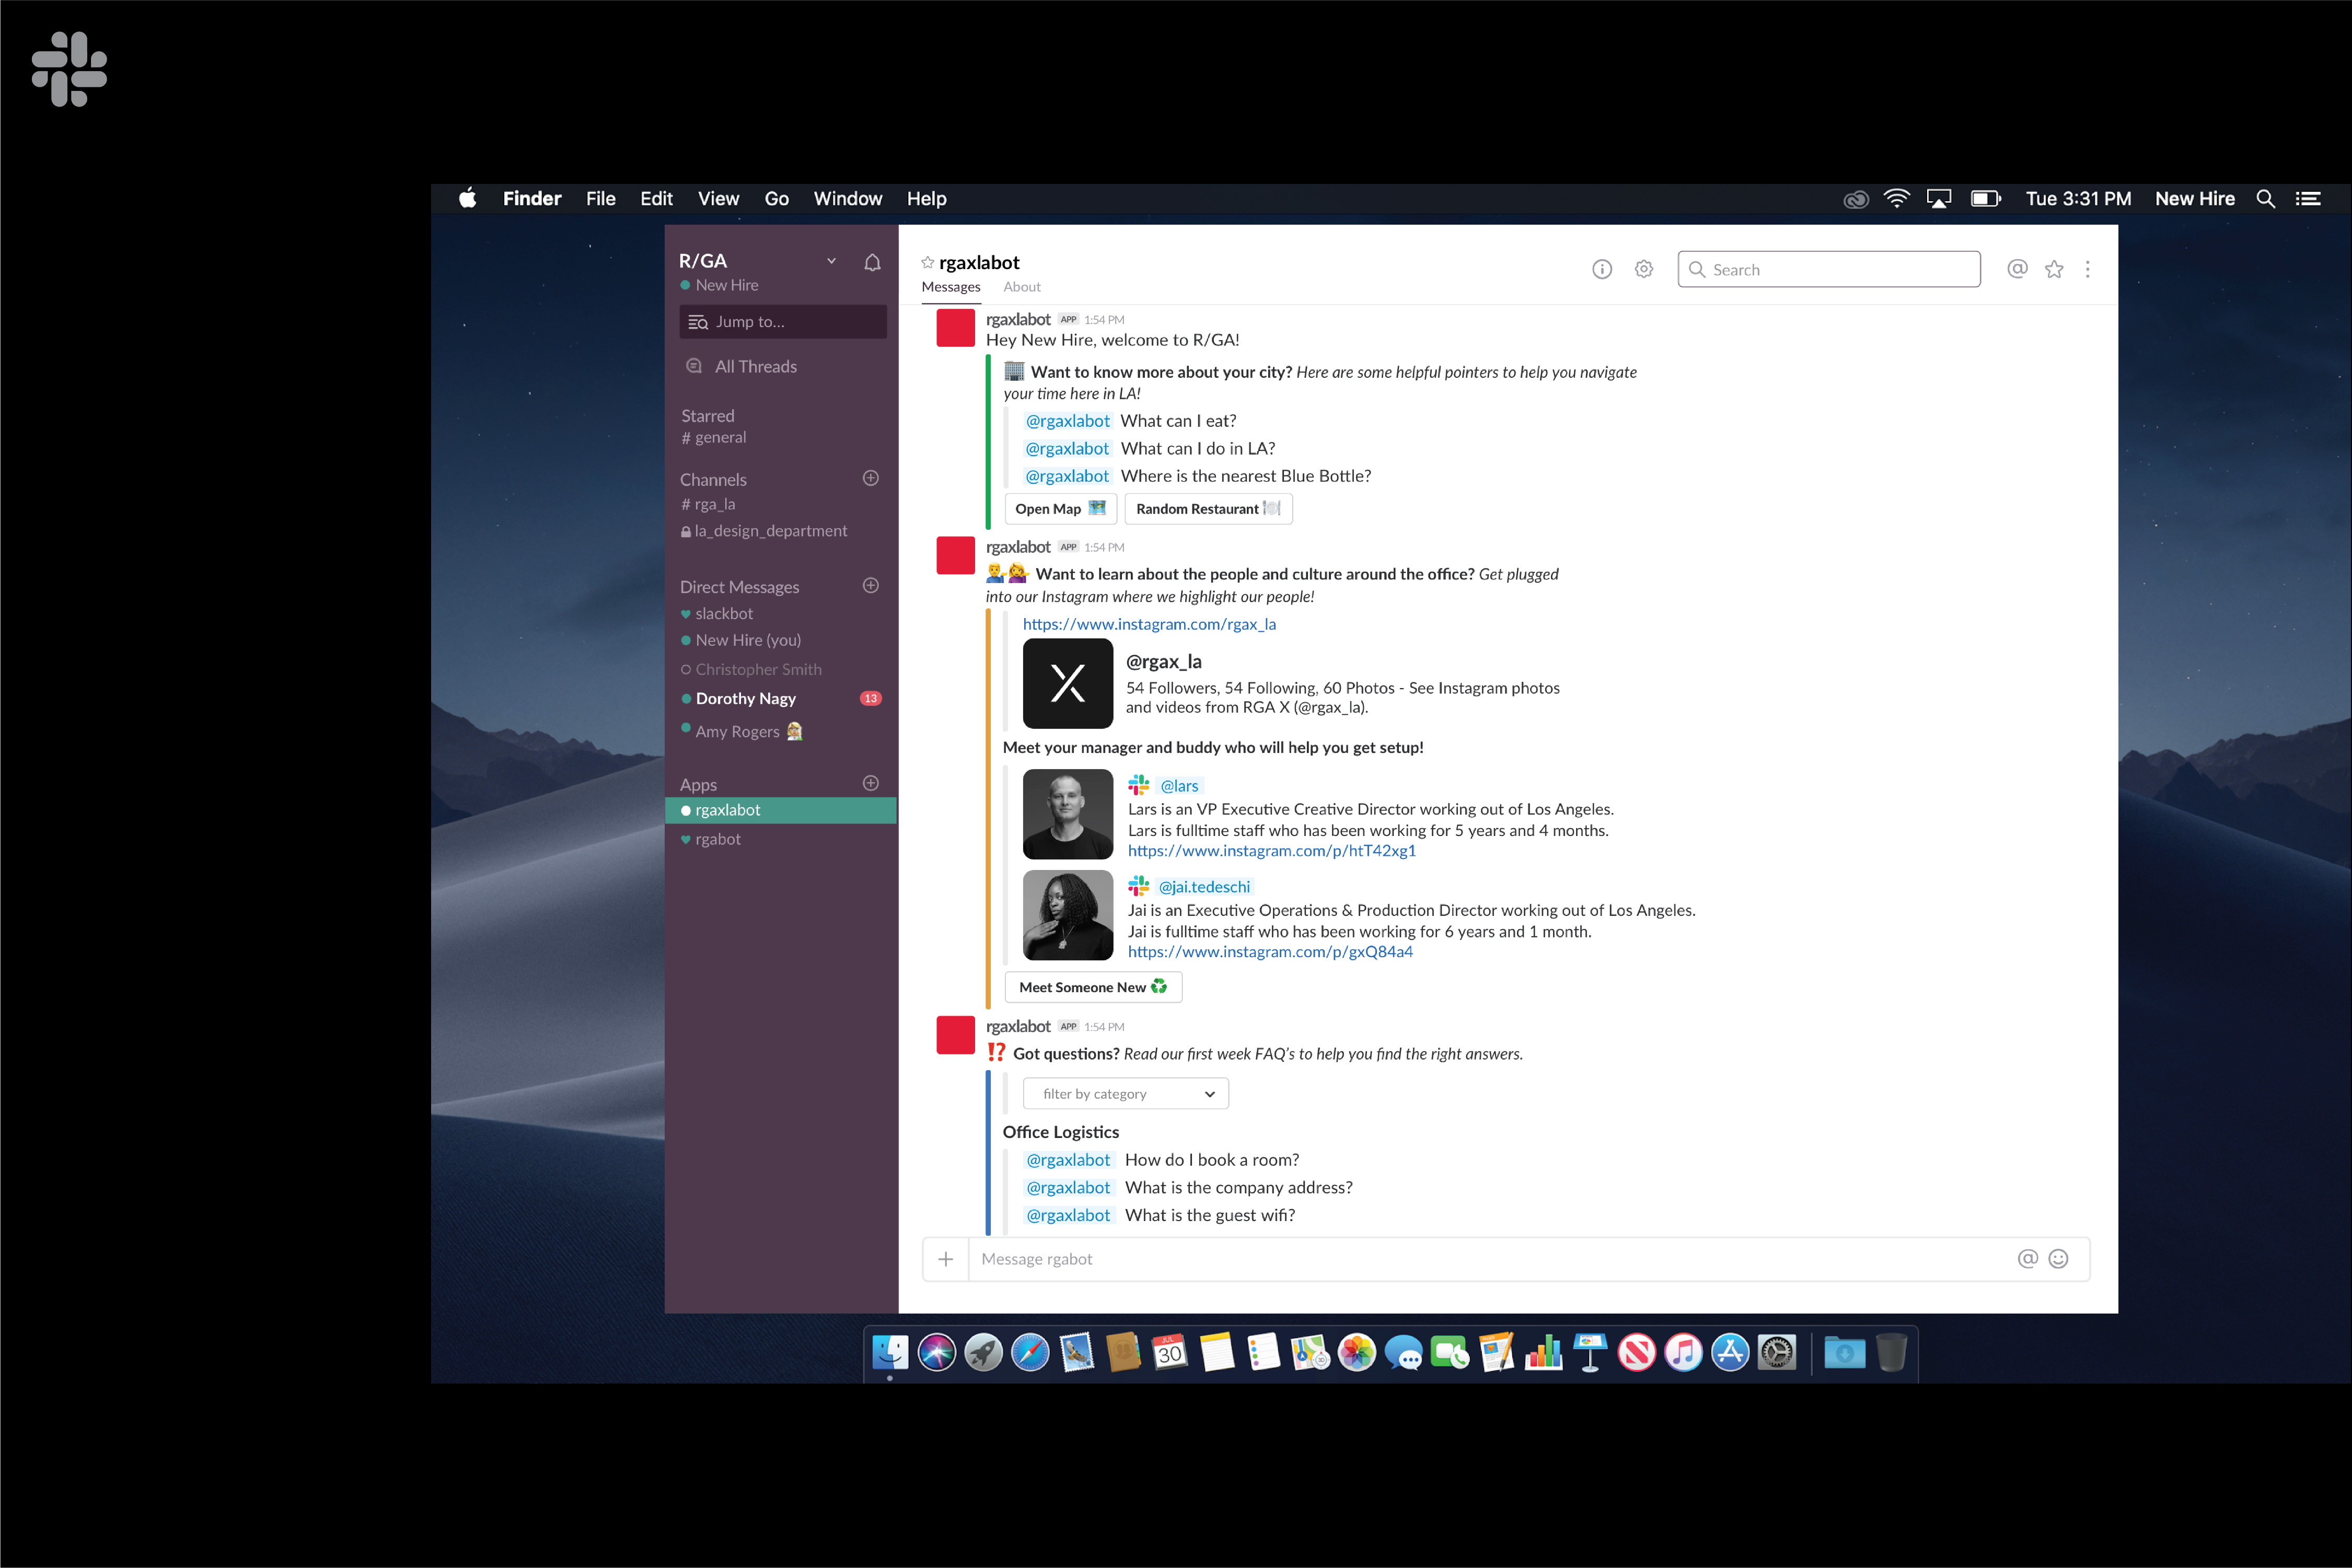This screenshot has width=2352, height=1568.
Task: Click plus icon next to Direct Messages
Action: [x=870, y=585]
